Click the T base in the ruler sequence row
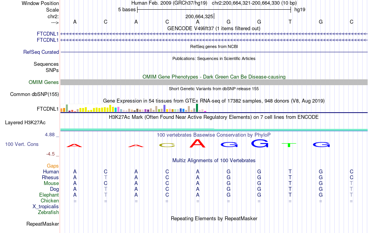The image size is (368, 233). (290, 22)
